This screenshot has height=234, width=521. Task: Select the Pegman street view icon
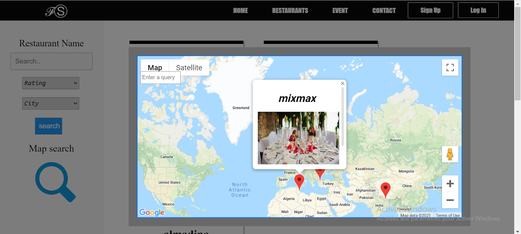[450, 154]
